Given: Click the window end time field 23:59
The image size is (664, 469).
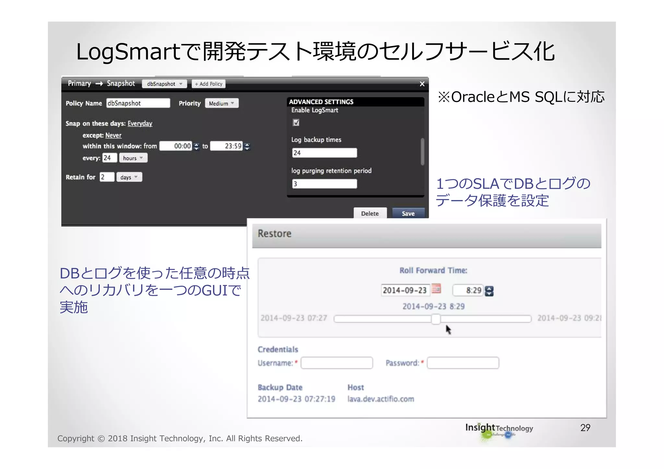Looking at the screenshot, I should 227,146.
